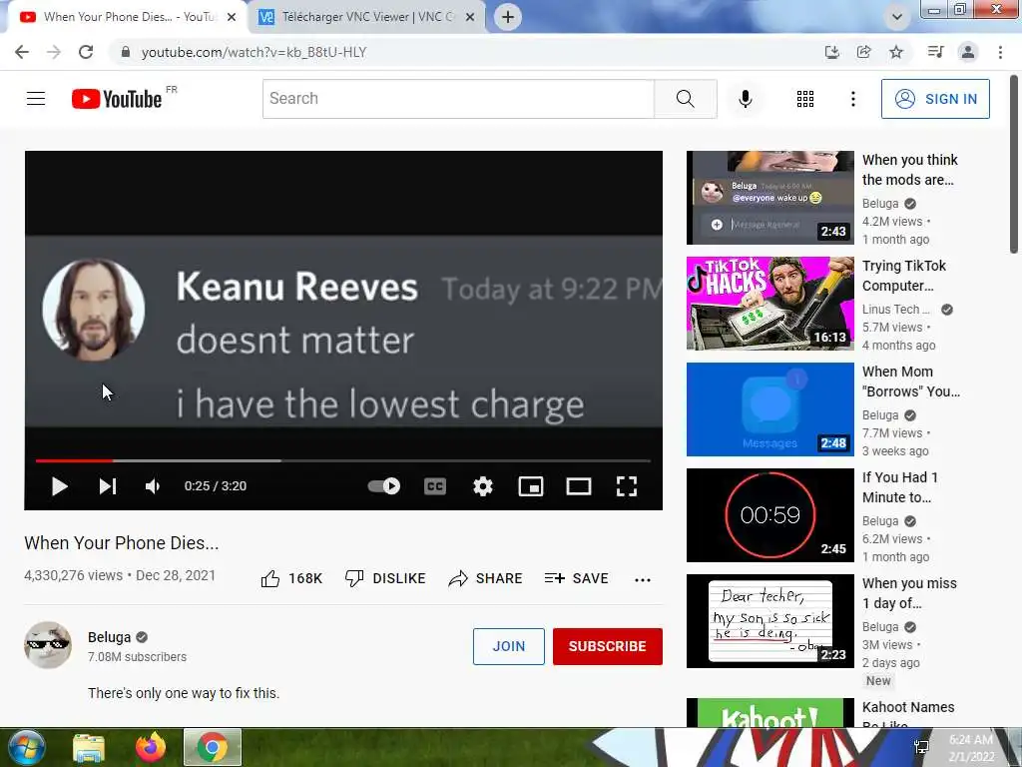Open Chrome three-dot menu
This screenshot has height=767, width=1022.
[x=1000, y=52]
